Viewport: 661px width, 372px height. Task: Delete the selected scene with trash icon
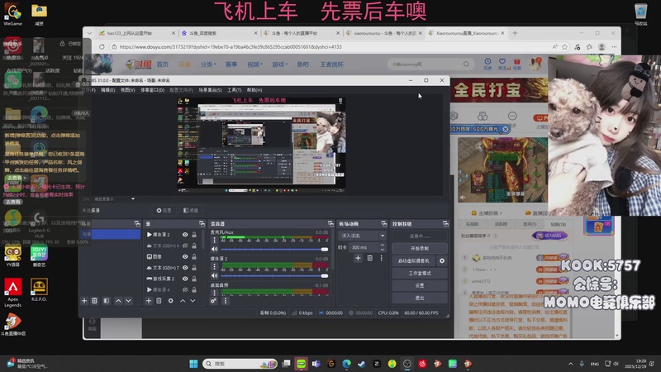point(94,301)
